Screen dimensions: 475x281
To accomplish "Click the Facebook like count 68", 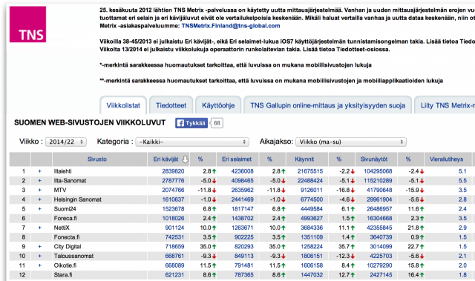I will coord(217,123).
